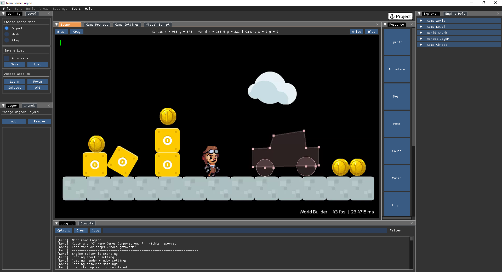Screen dimensions: 502x272
Task: Clear the logging output
Action: pos(81,230)
